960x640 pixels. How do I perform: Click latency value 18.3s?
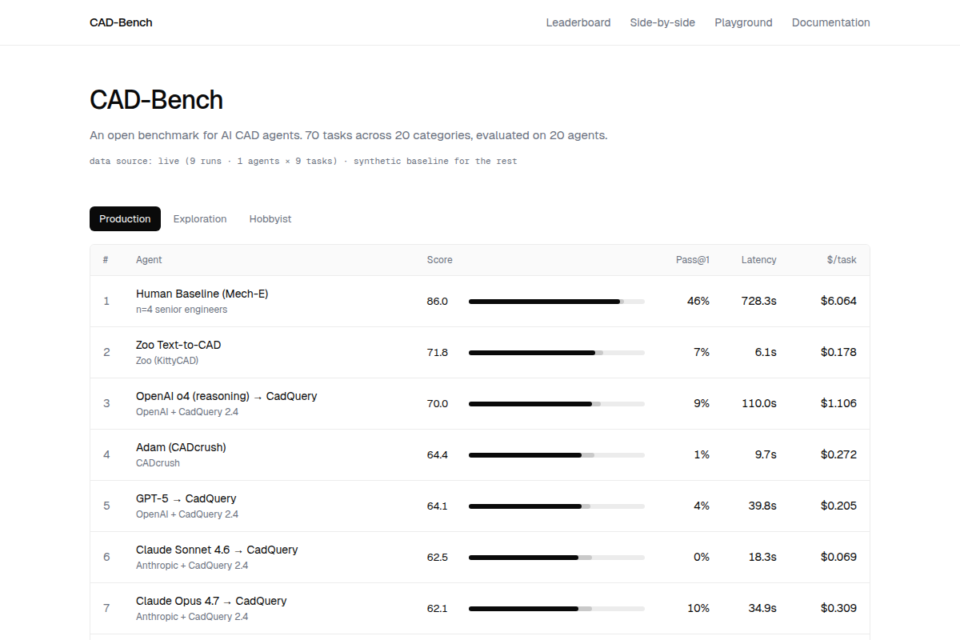click(762, 557)
